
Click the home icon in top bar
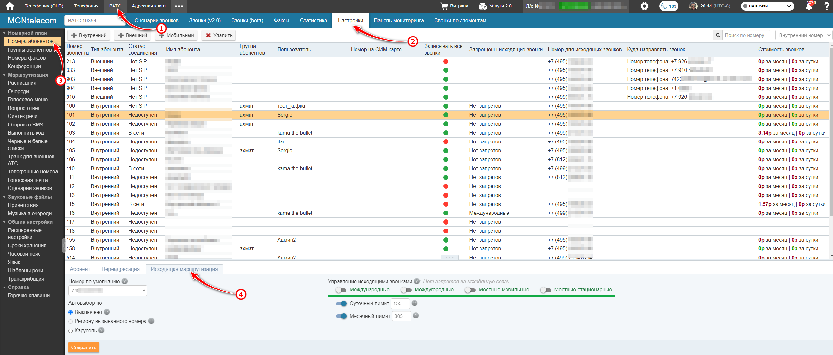tap(10, 6)
